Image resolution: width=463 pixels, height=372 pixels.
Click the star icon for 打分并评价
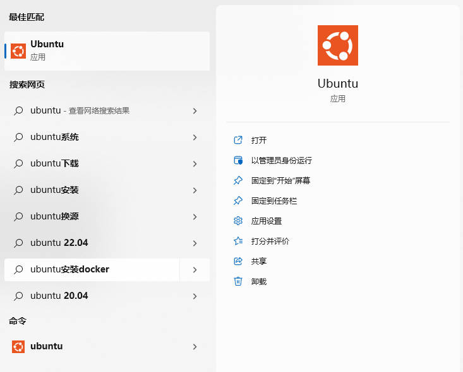point(238,241)
